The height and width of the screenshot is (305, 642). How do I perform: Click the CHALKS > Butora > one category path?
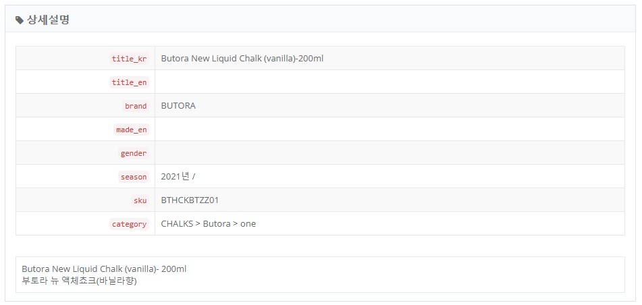[208, 224]
